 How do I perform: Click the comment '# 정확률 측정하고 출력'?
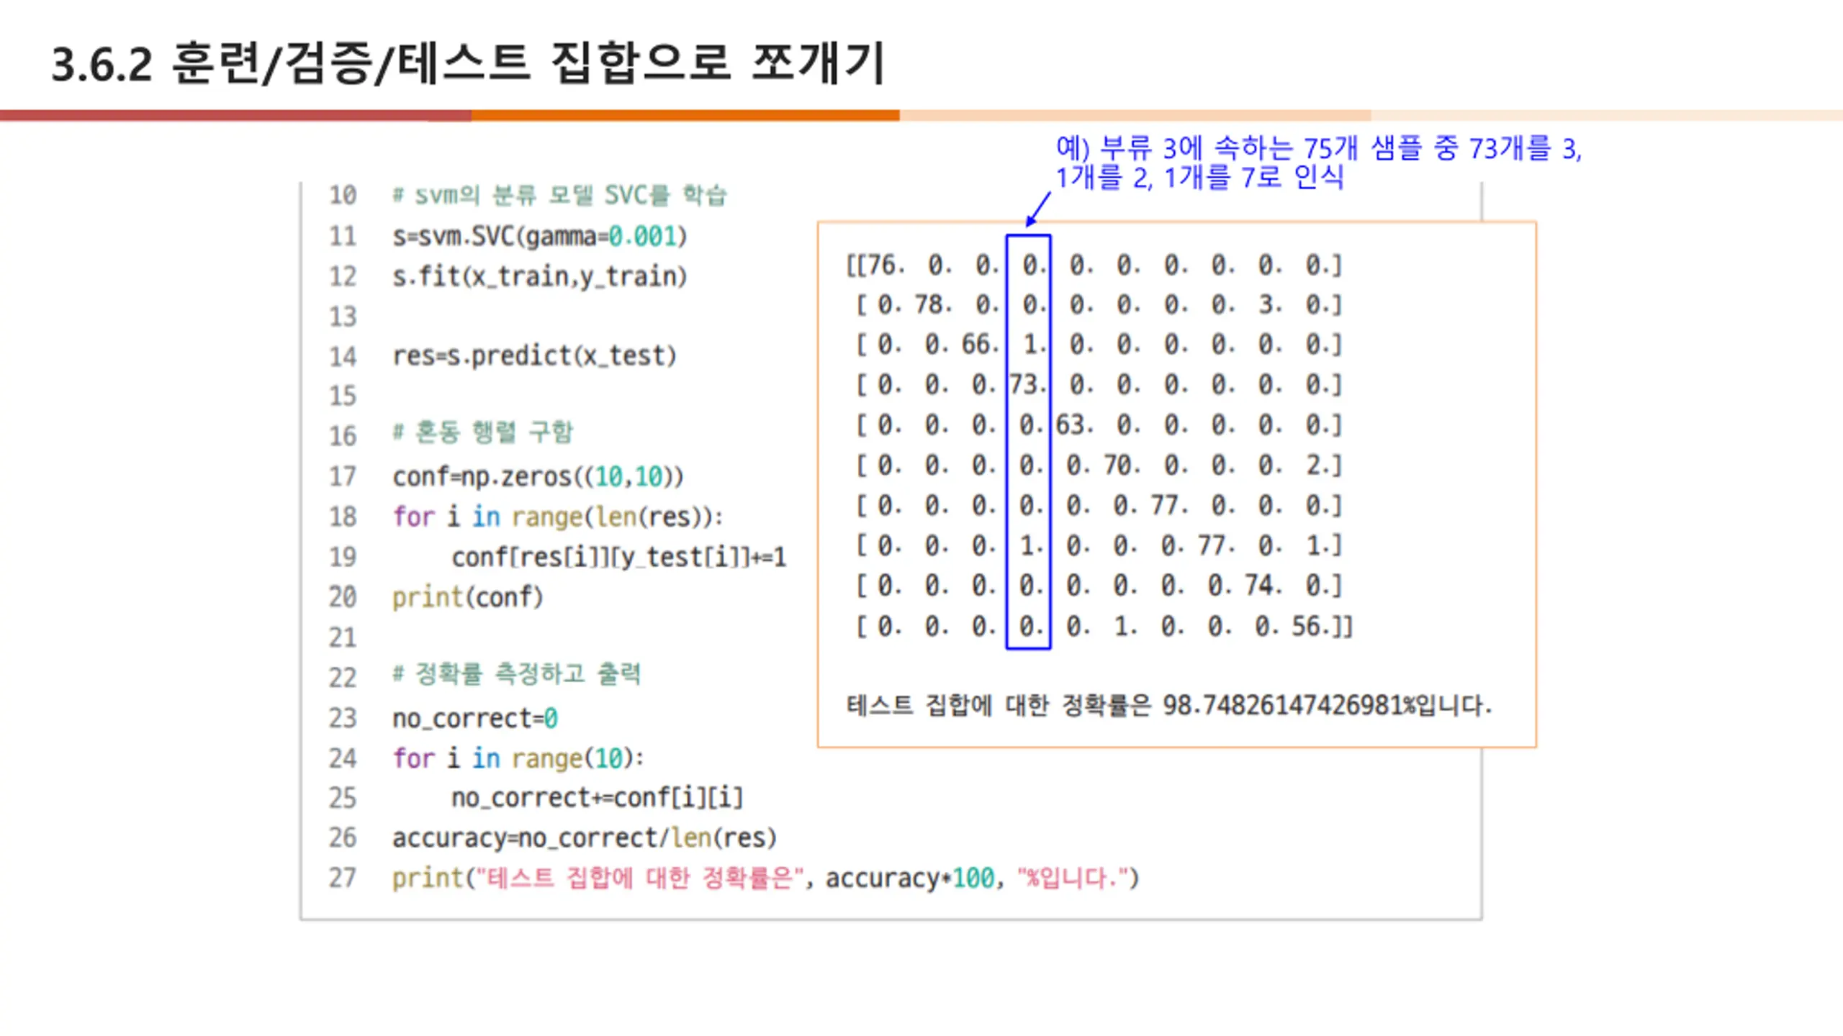tap(517, 673)
